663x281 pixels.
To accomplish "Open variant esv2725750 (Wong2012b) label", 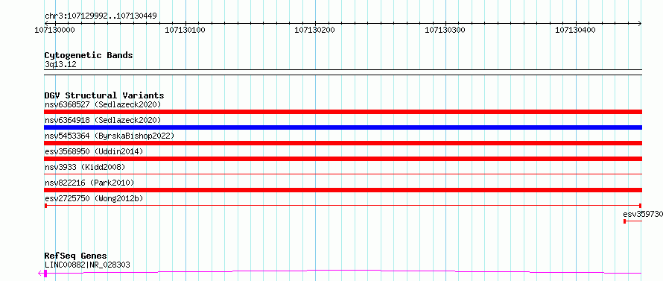I will point(94,198).
